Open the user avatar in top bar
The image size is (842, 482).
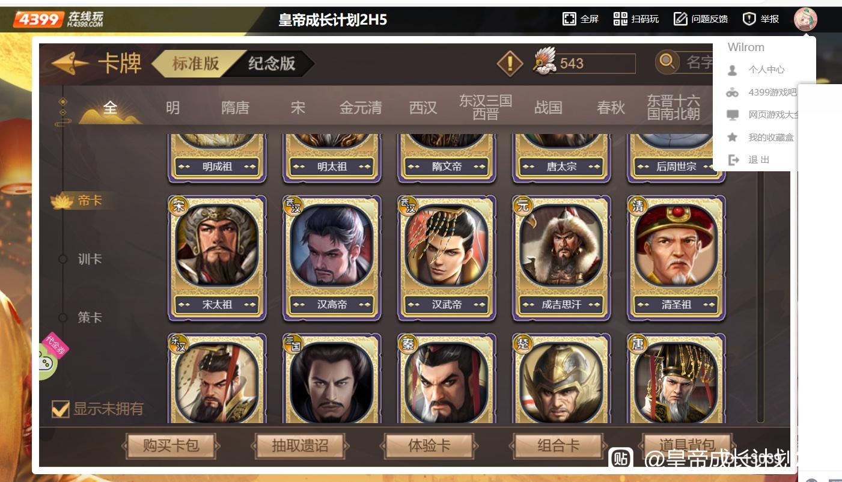click(x=805, y=19)
